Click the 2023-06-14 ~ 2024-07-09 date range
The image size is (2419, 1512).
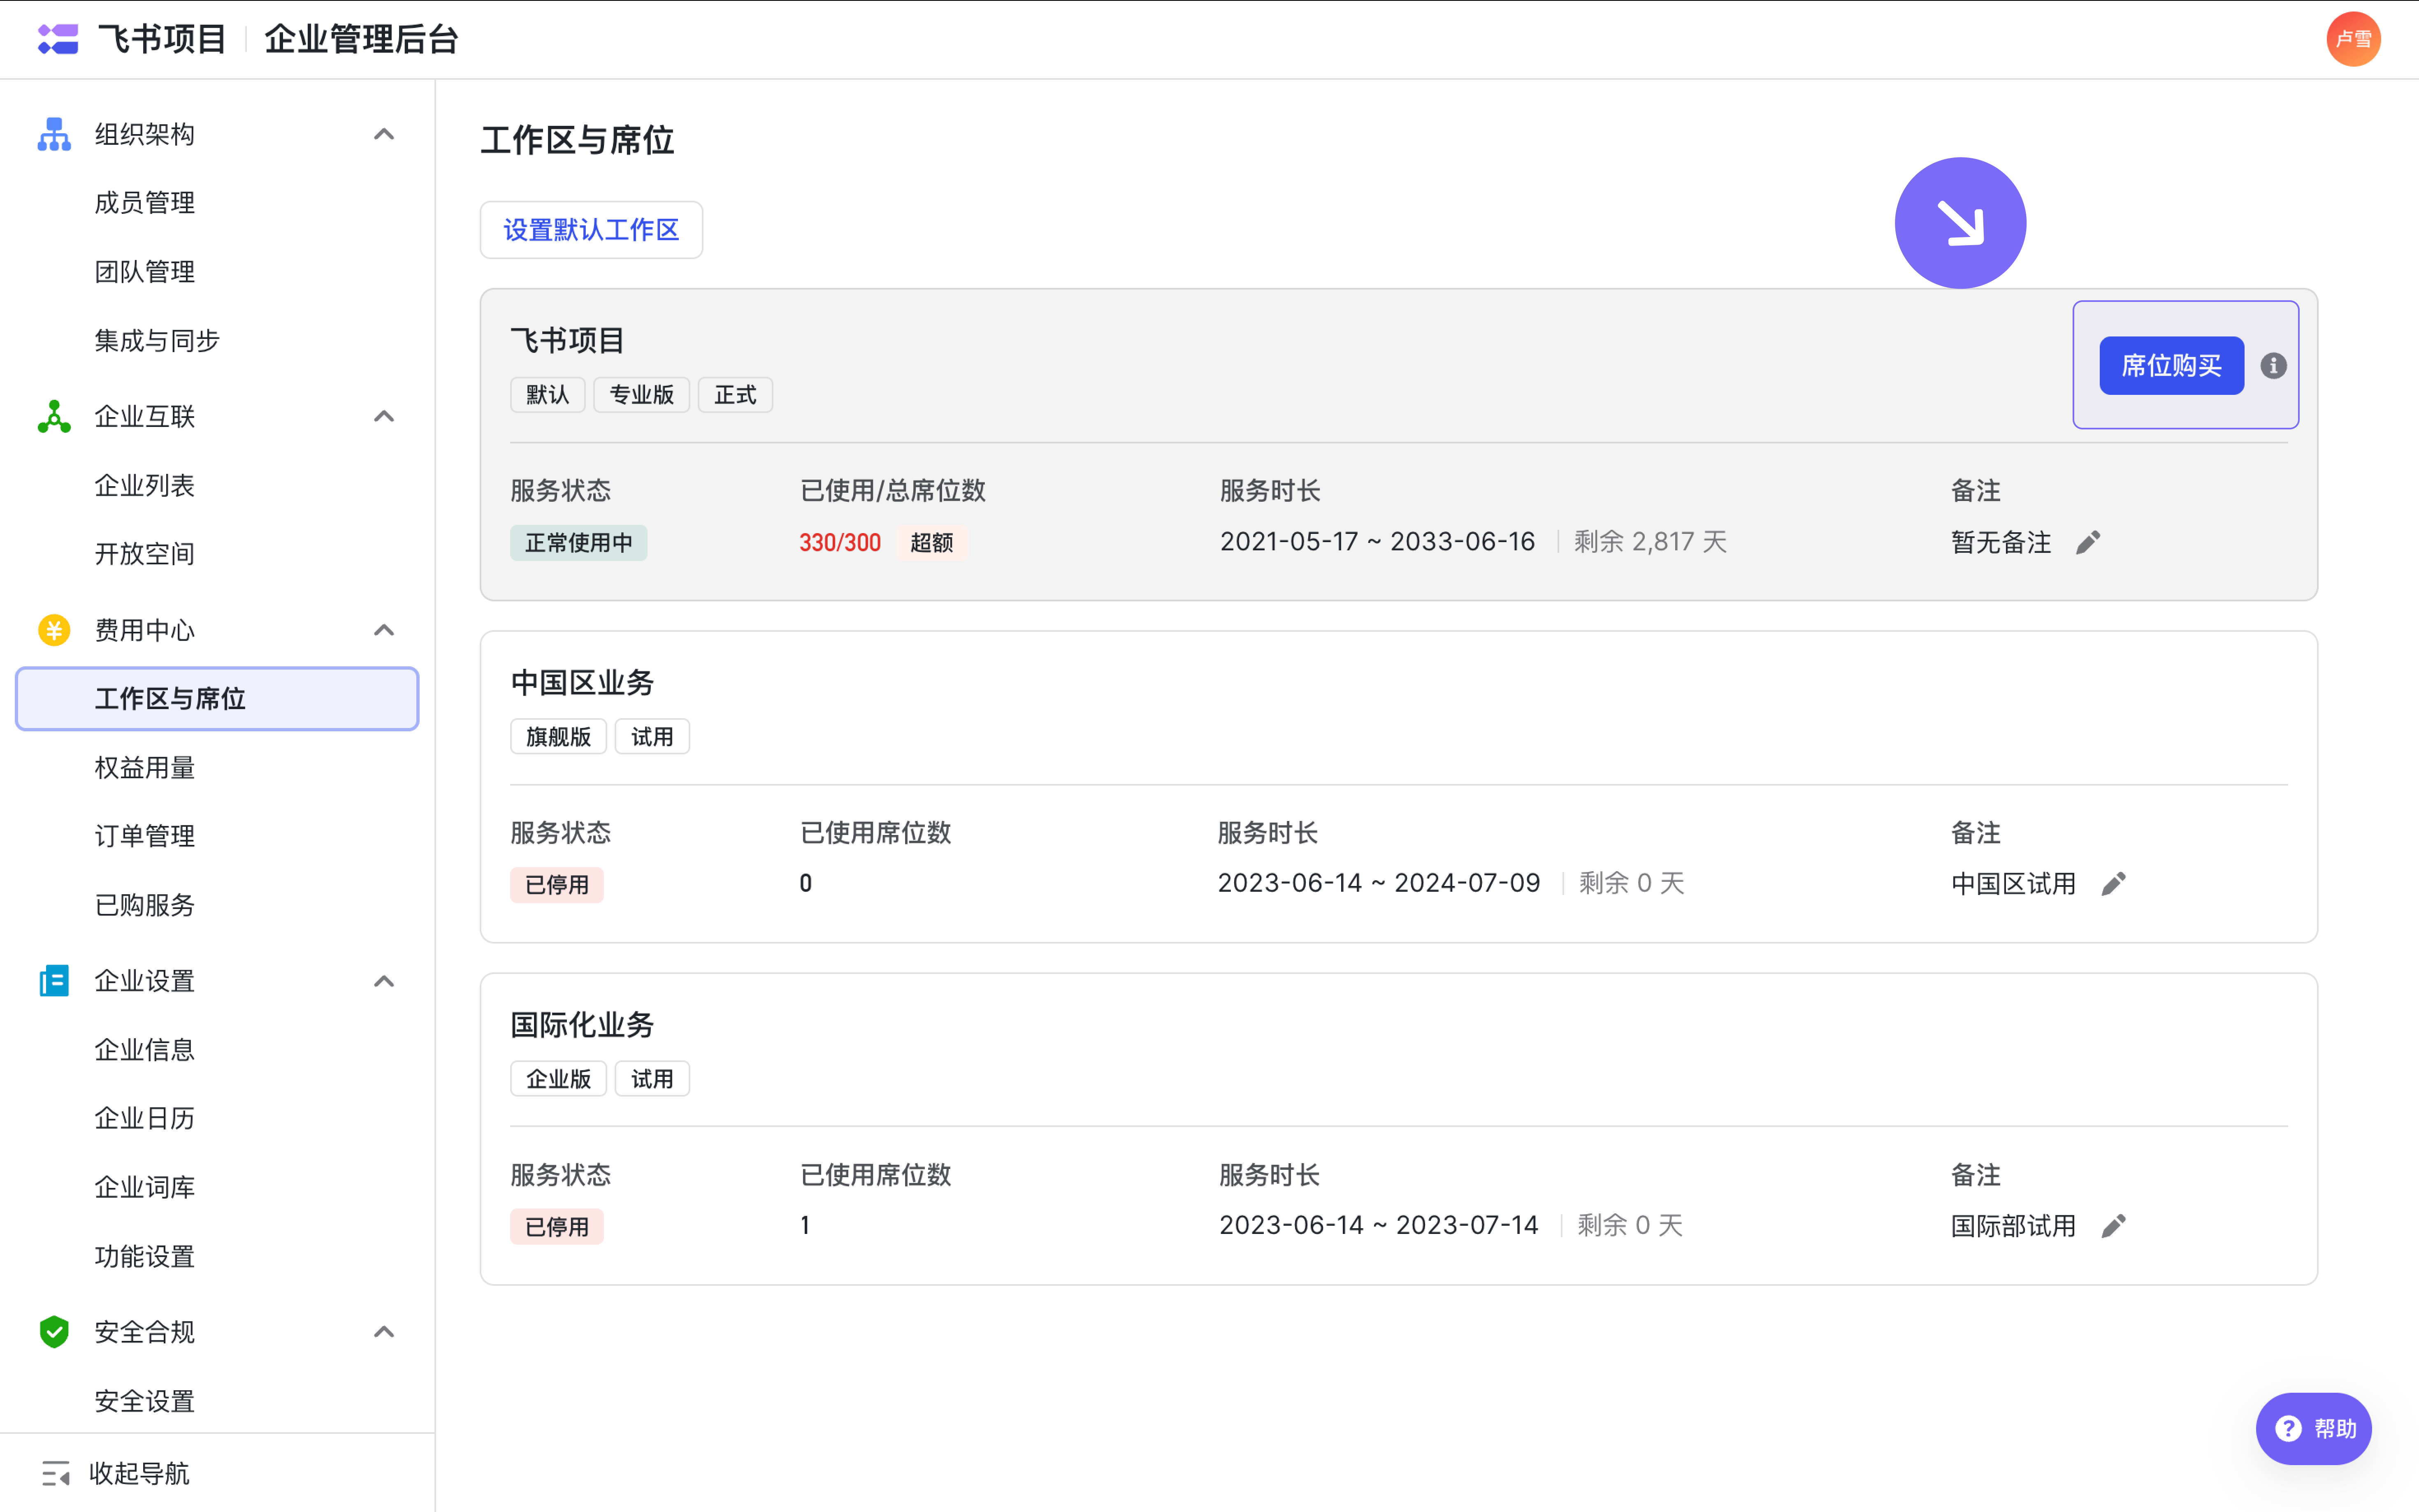1379,884
